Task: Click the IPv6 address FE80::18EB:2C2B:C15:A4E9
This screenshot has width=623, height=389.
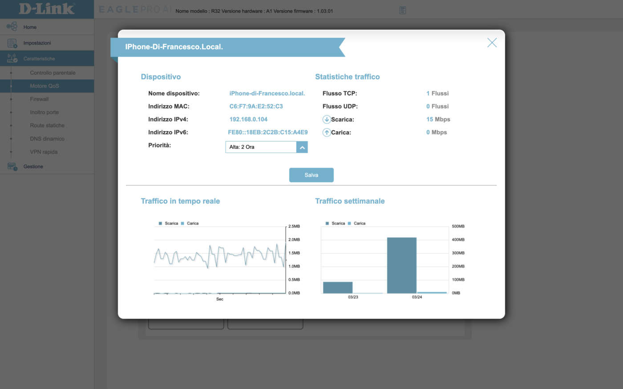Action: coord(268,132)
